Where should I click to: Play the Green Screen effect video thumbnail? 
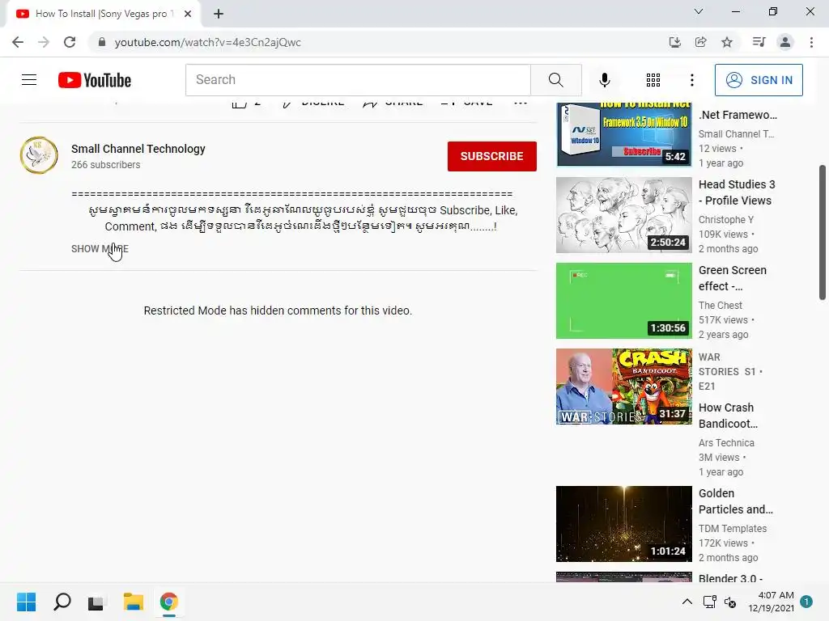(x=624, y=301)
